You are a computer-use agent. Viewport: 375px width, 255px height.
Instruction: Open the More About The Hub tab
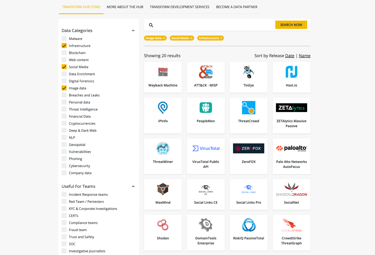pos(125,7)
